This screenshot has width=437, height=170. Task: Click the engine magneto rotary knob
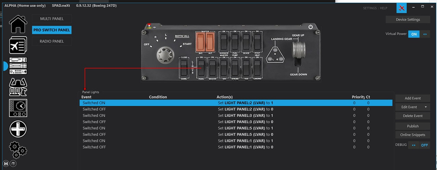point(165,55)
